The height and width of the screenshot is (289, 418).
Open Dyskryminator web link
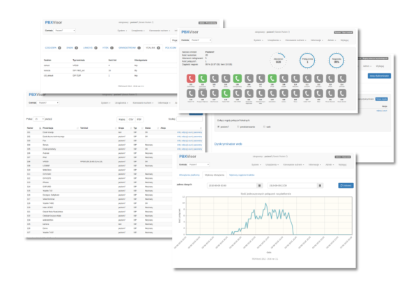[229, 144]
